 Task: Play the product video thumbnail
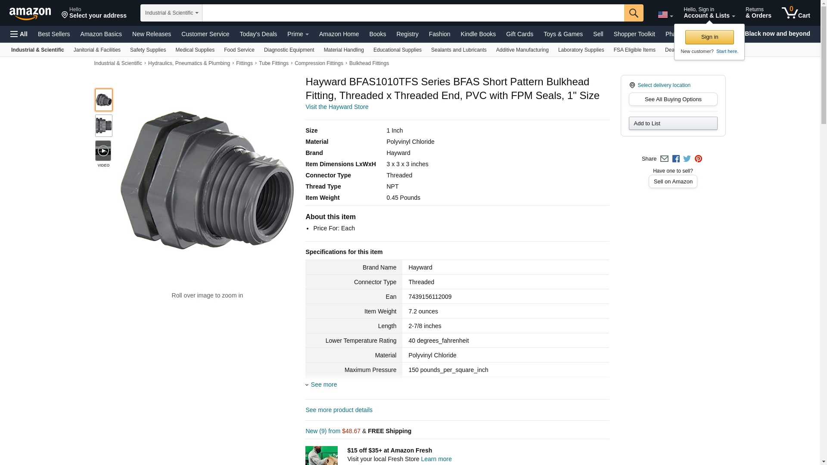(103, 151)
